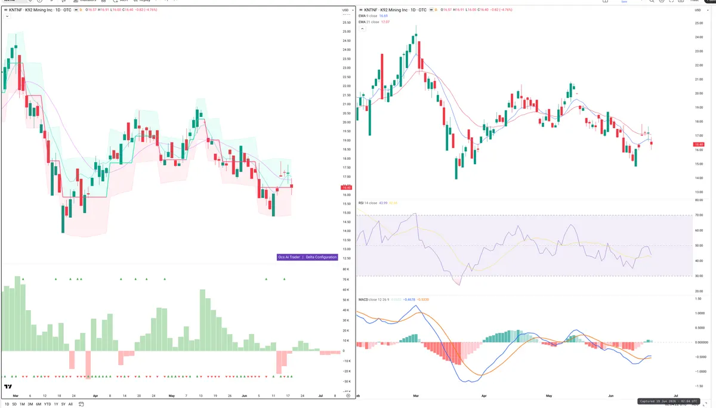Click the Mar label on left chart time axis

point(16,396)
